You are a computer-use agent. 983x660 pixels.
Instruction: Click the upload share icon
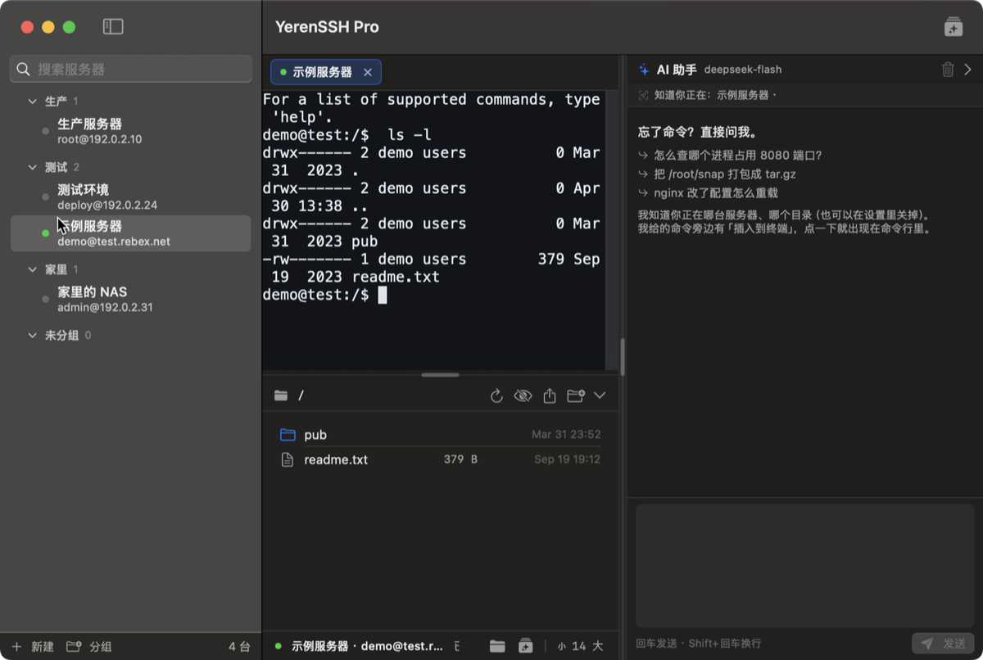[550, 396]
